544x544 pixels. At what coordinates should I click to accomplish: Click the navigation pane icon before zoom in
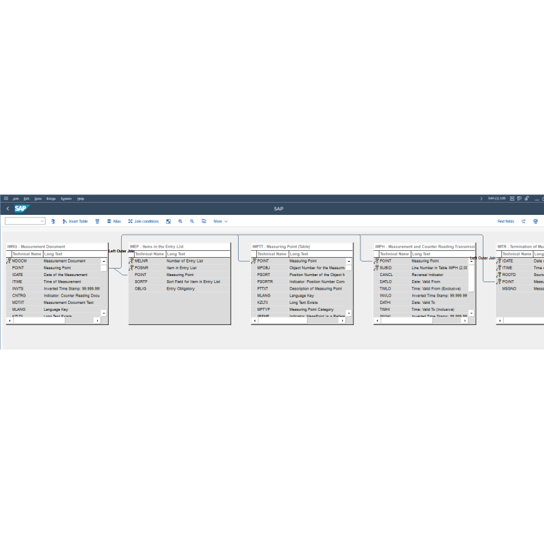click(168, 221)
